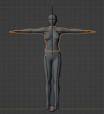The image size is (104, 114).
Task: Click the neck joint at the collar
Action: pyautogui.click(x=52, y=27)
